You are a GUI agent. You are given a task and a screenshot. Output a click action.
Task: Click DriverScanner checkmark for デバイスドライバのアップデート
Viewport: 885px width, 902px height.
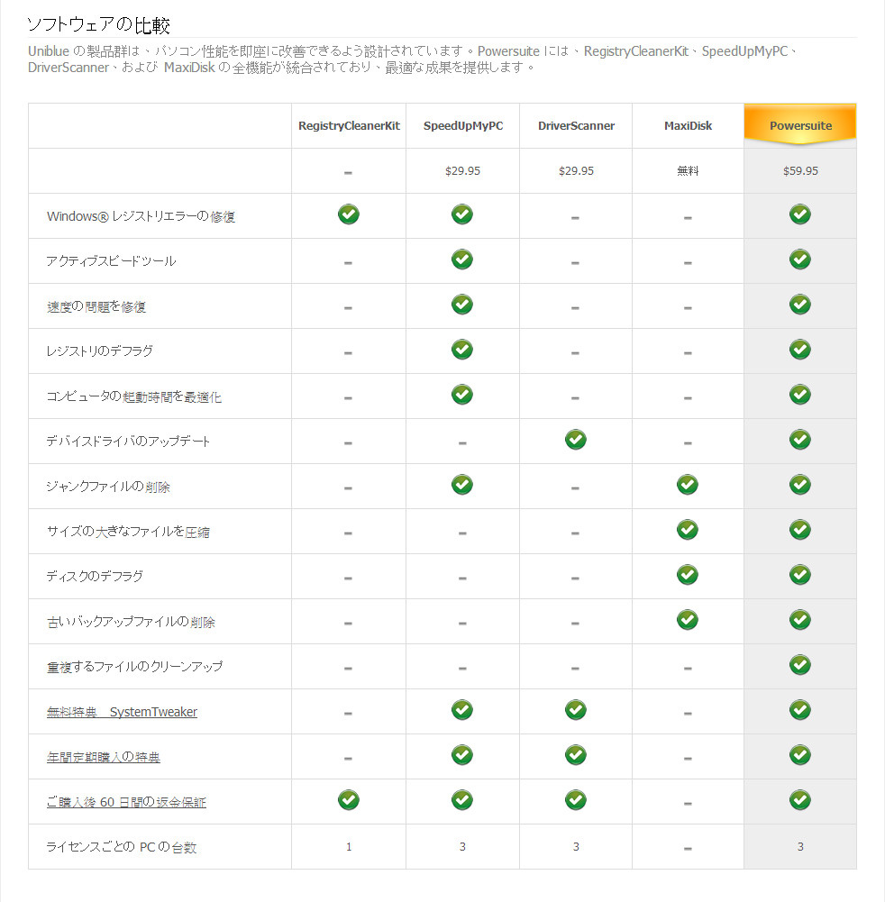575,440
